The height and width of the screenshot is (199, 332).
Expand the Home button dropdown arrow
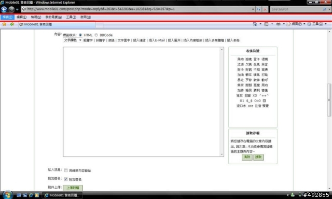260,24
